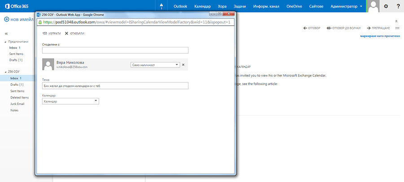Minimize the Outlook Web App popup window
Image resolution: width=404 pixels, height=182 pixels.
click(213, 14)
